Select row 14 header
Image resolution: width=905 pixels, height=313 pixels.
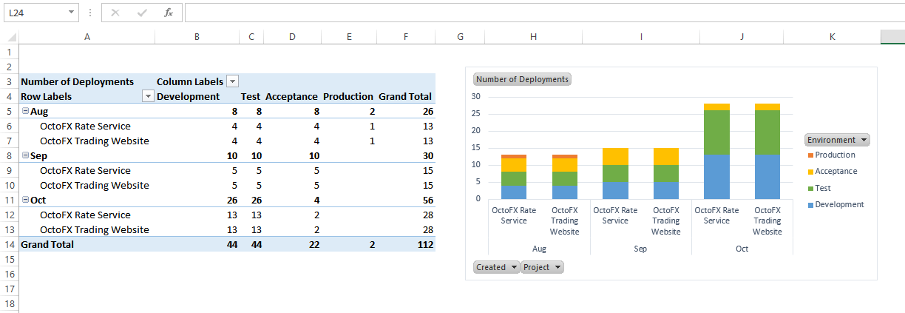click(x=9, y=245)
